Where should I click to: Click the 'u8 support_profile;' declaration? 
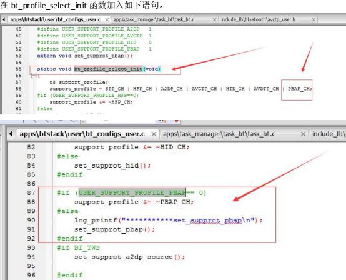[x=79, y=82]
